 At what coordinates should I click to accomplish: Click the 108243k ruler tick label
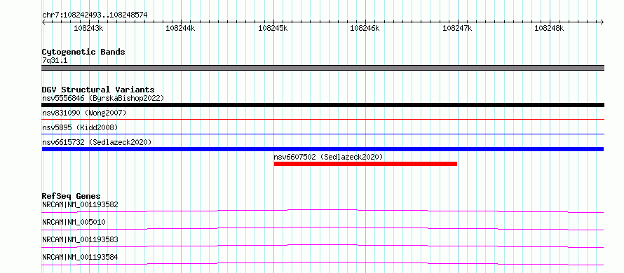89,28
